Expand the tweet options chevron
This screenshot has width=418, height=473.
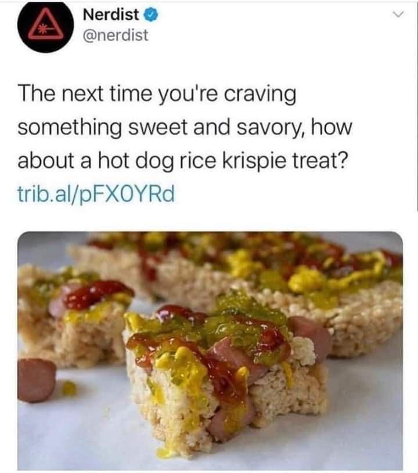398,14
